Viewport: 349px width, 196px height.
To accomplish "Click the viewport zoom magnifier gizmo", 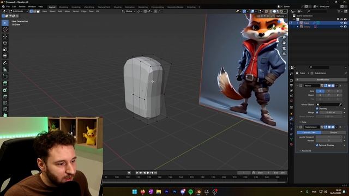I will [x=284, y=38].
